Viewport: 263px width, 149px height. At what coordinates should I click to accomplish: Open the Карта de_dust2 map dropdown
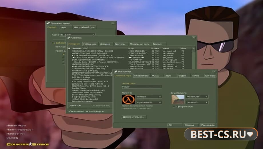(77, 35)
